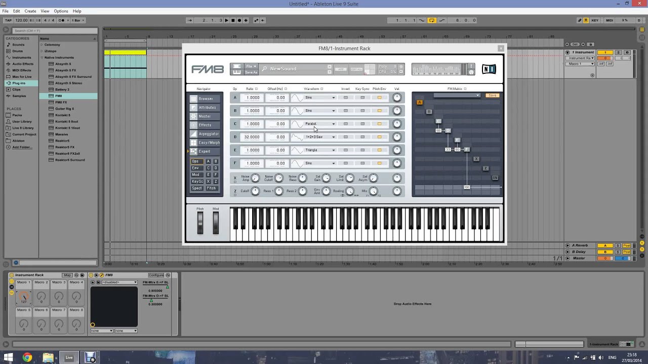Click Save in FM Matrix

click(x=492, y=95)
